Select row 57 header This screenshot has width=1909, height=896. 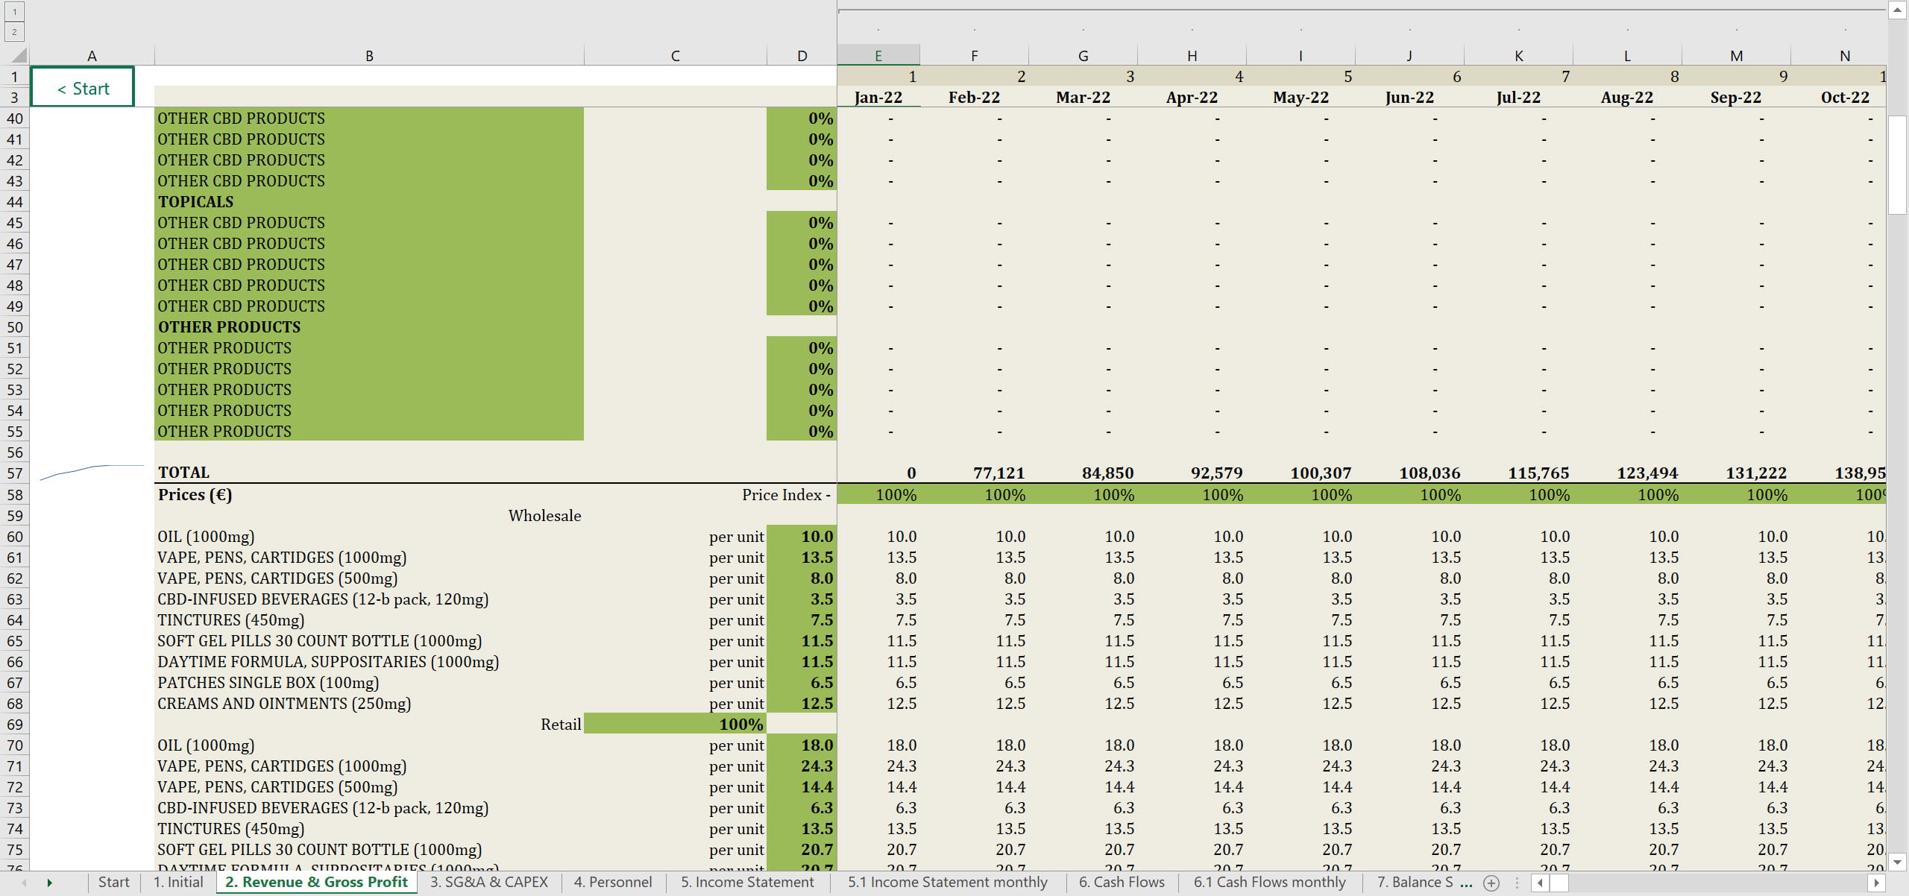[14, 473]
